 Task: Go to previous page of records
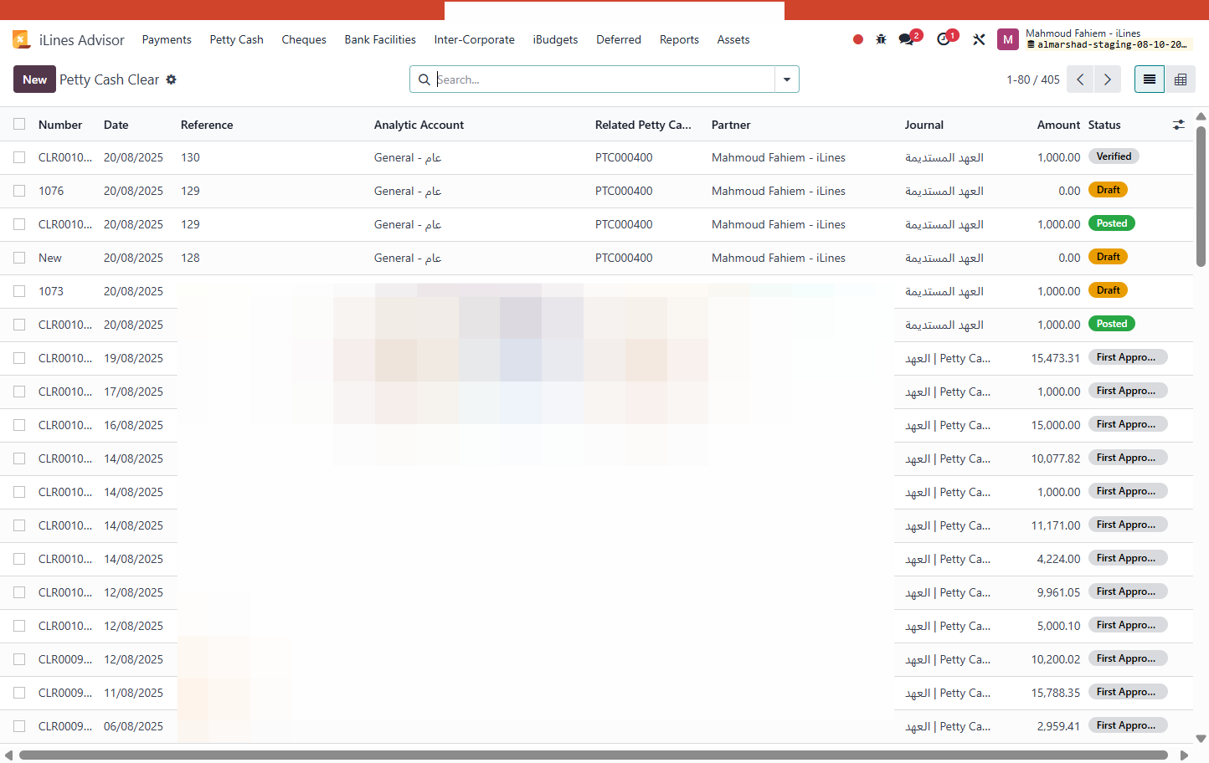tap(1081, 79)
